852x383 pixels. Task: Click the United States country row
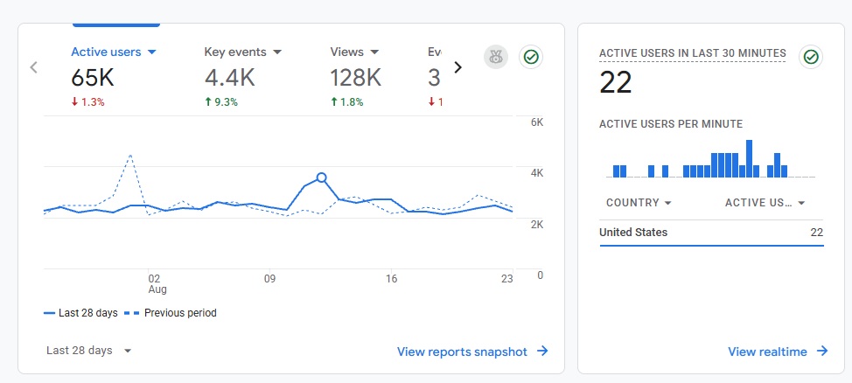pyautogui.click(x=711, y=233)
